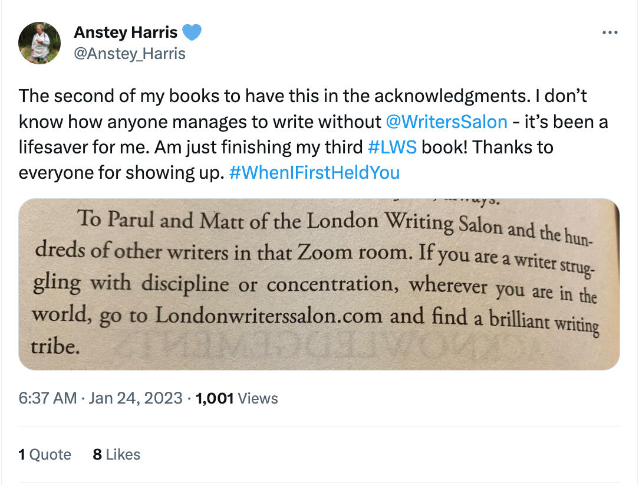Click the 6:37 AM timestamp

(48, 398)
